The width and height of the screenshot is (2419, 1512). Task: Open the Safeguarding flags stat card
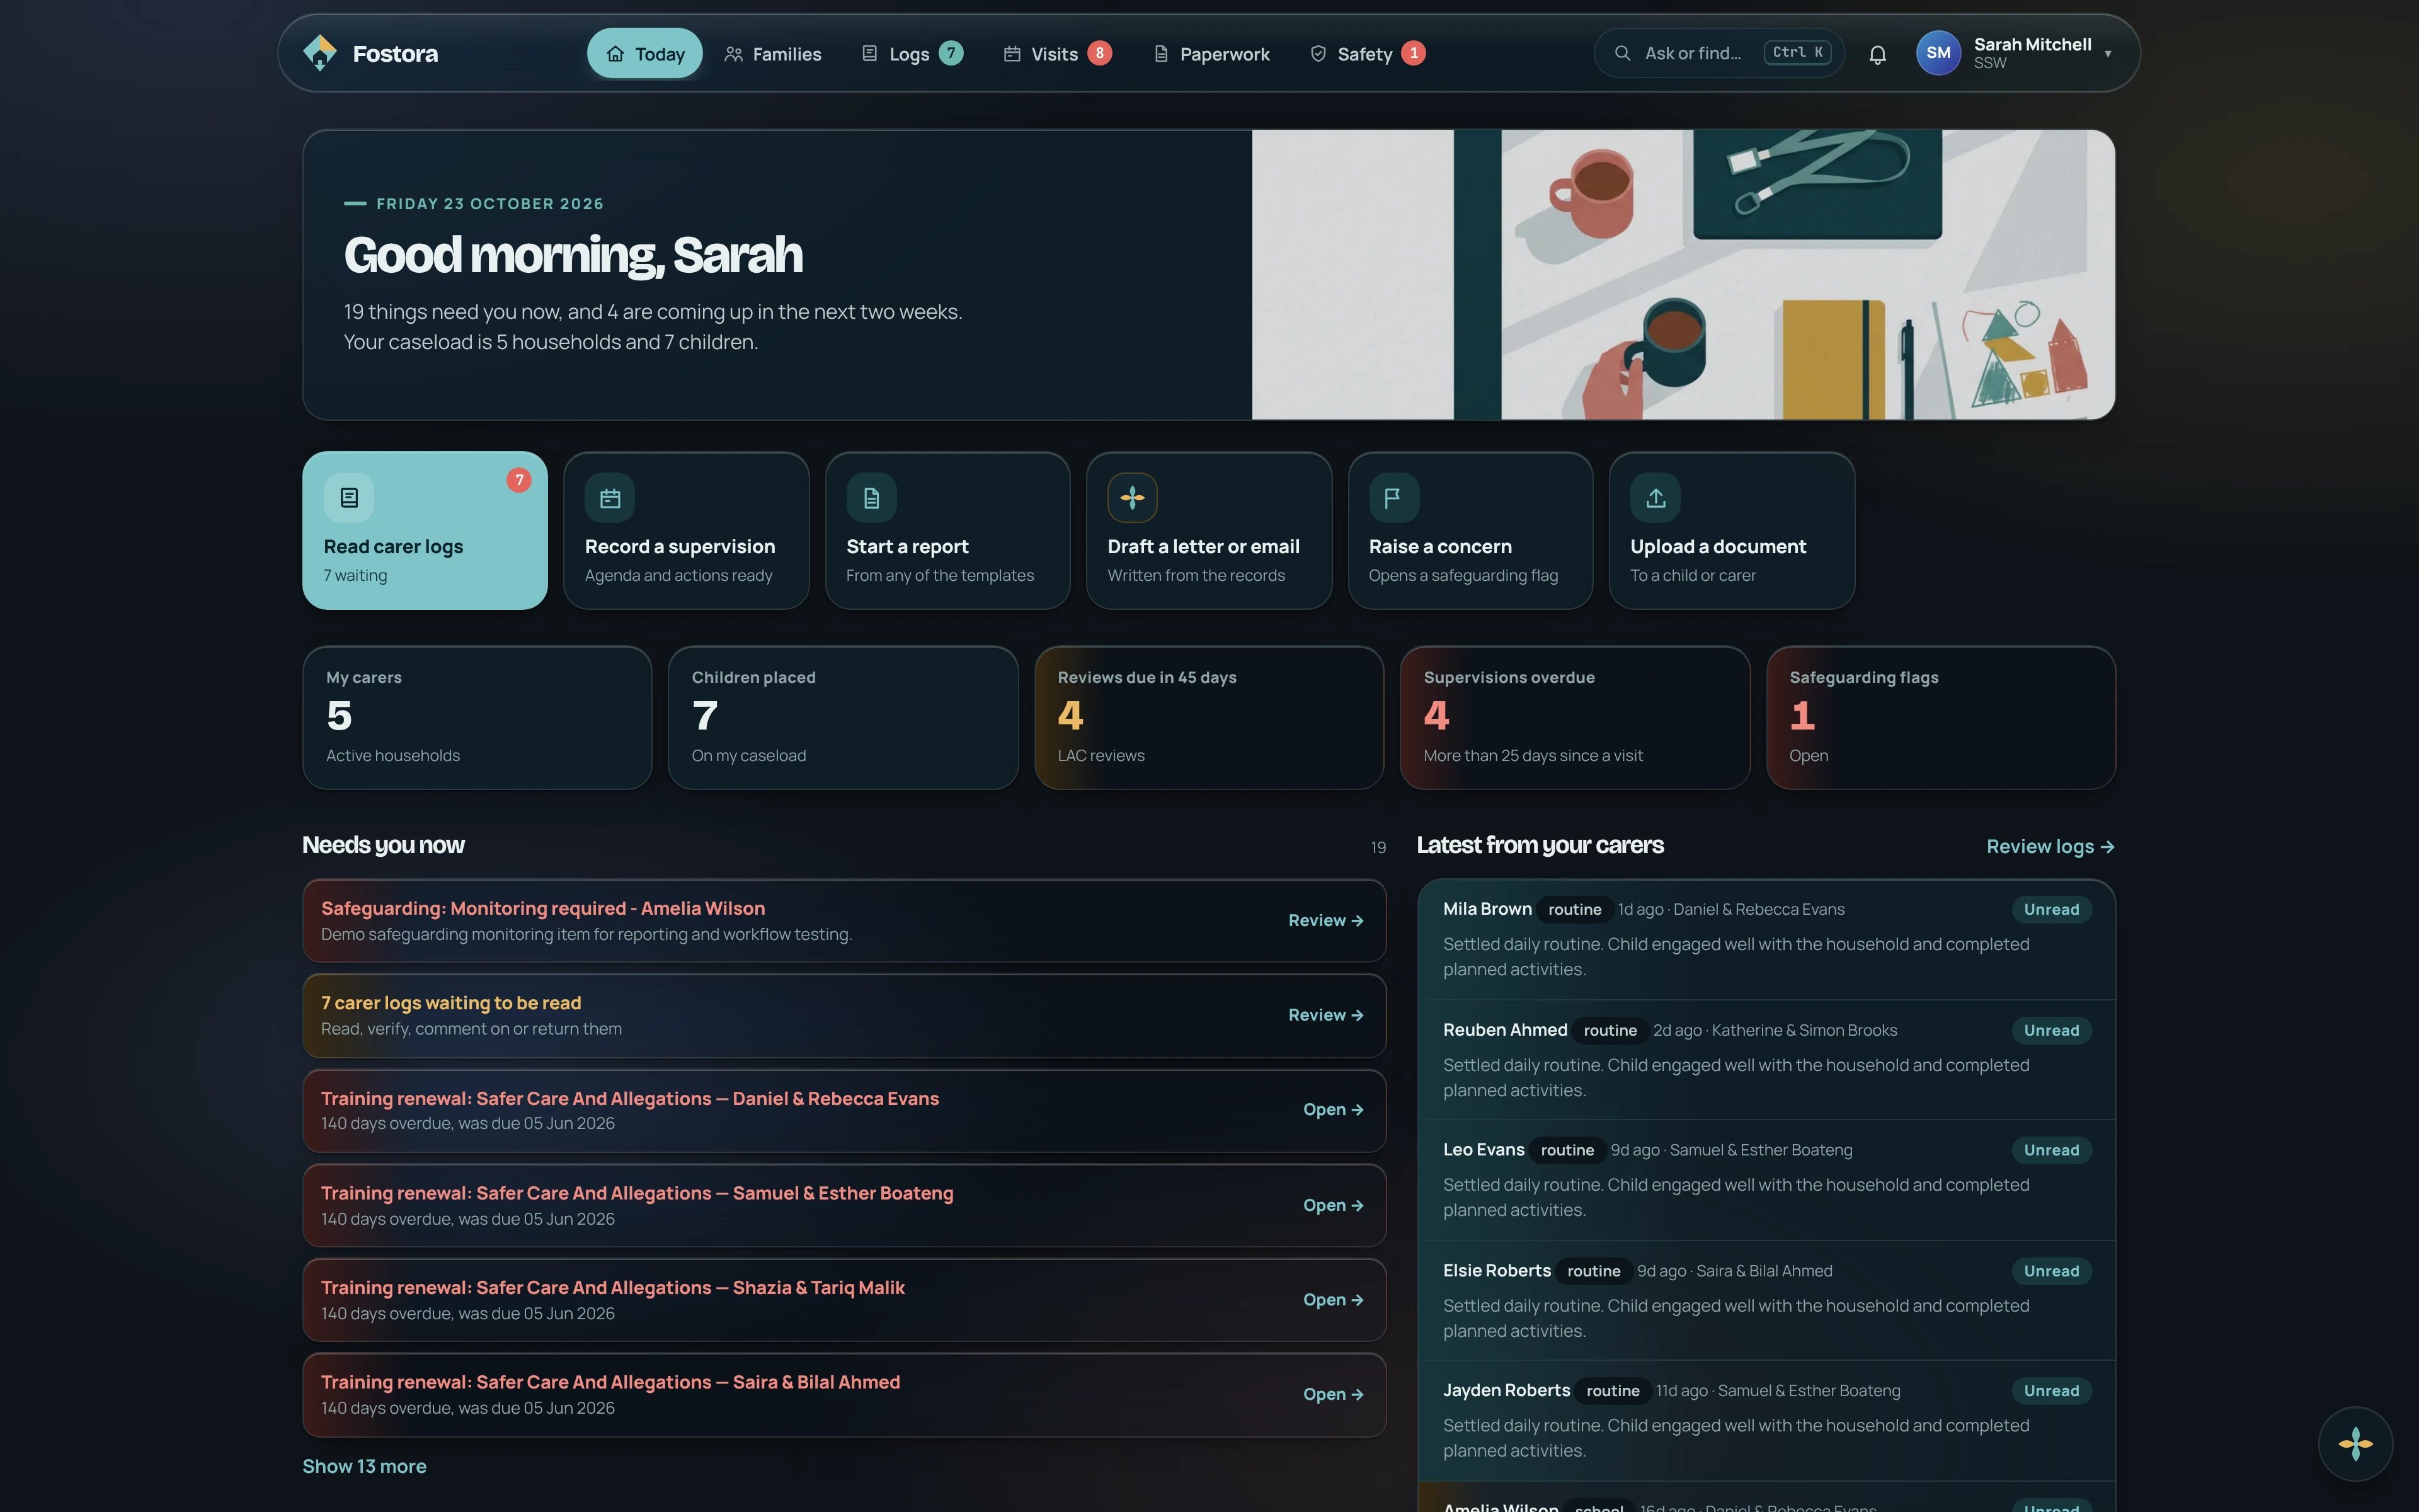tap(1940, 717)
